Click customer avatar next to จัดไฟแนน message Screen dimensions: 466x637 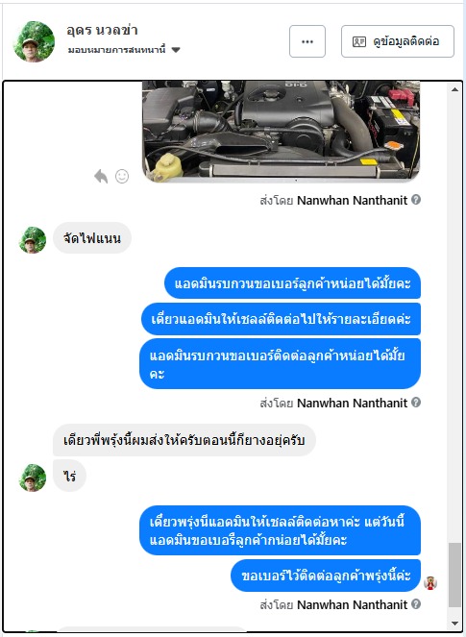(33, 240)
